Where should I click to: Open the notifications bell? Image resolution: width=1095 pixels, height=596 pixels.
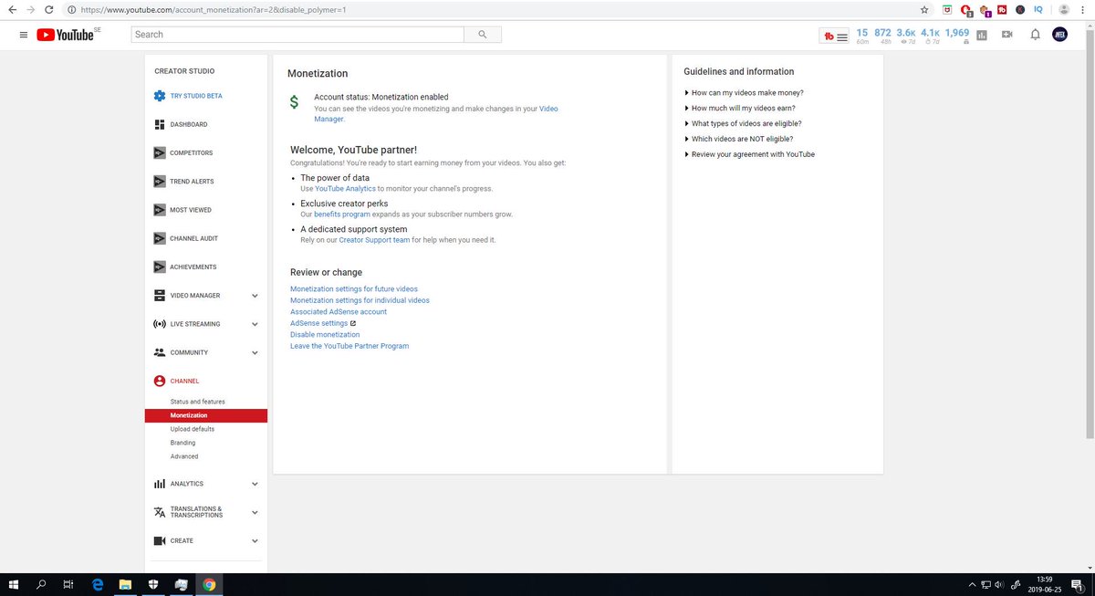tap(1035, 35)
